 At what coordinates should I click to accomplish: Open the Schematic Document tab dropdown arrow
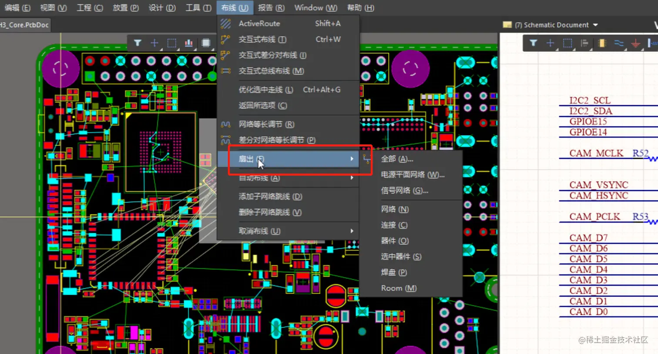595,25
